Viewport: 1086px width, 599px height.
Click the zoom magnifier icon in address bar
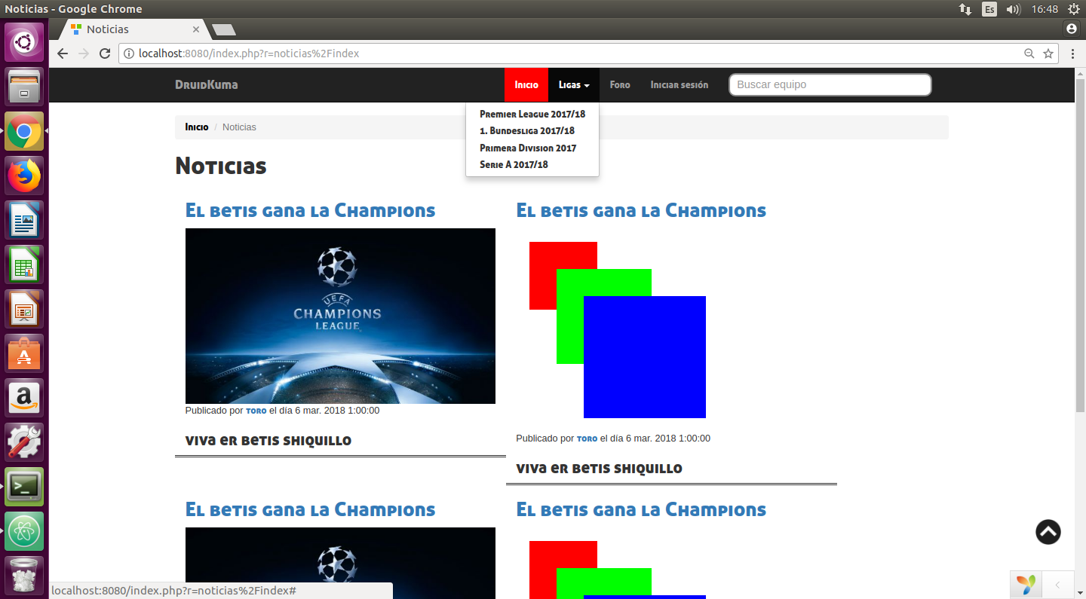(1029, 53)
